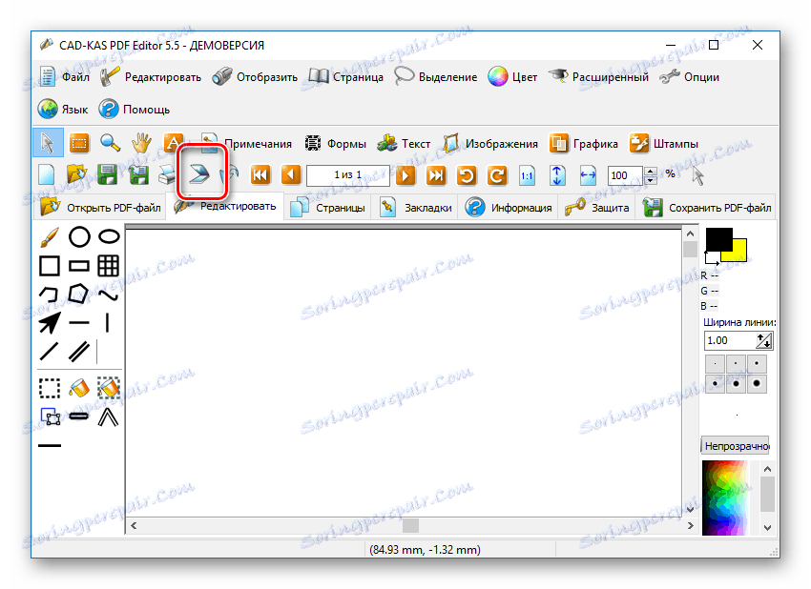Select the paint bucket fill tool

(79, 388)
